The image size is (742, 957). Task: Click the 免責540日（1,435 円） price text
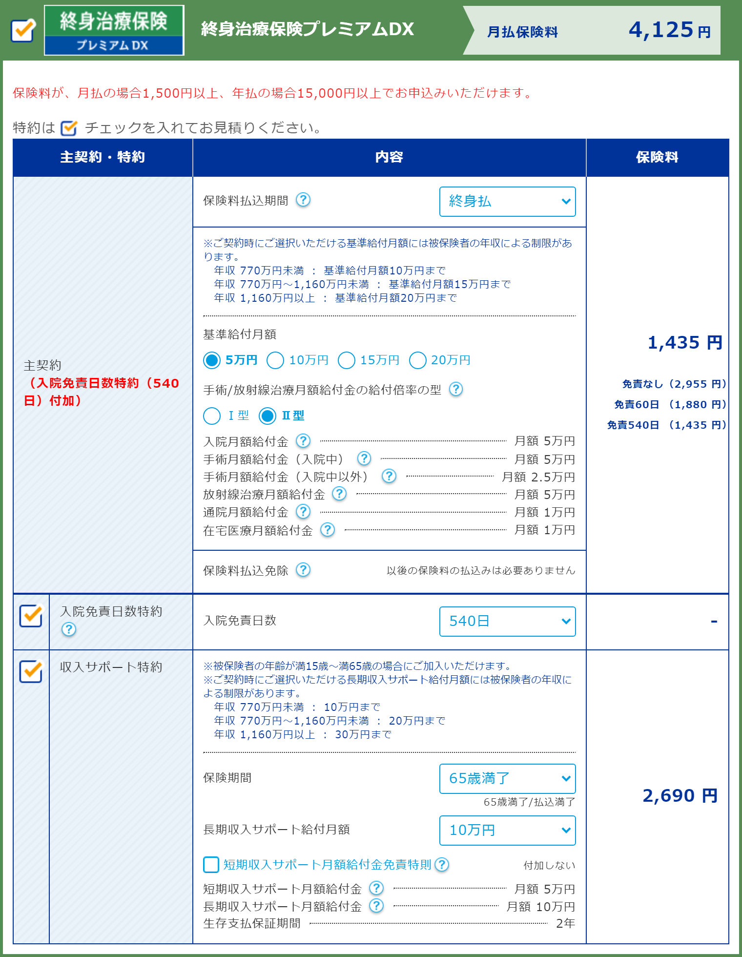666,425
